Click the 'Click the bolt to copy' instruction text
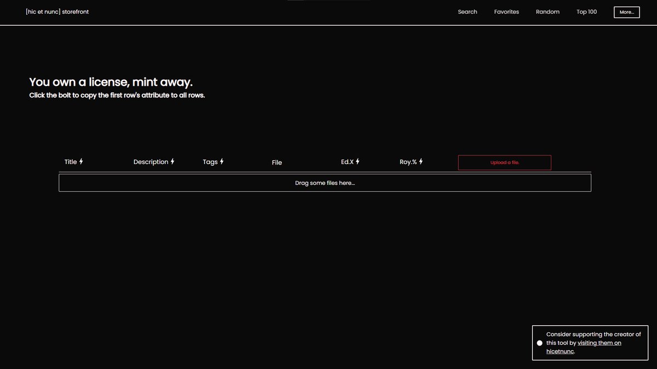 click(x=117, y=95)
